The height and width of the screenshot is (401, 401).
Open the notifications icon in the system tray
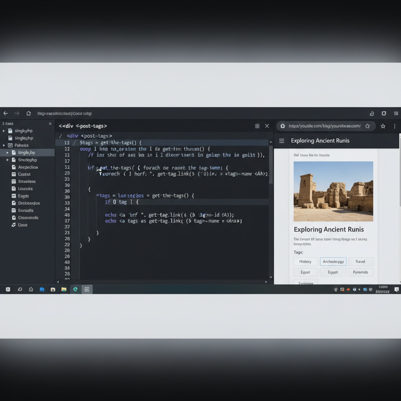click(x=397, y=289)
